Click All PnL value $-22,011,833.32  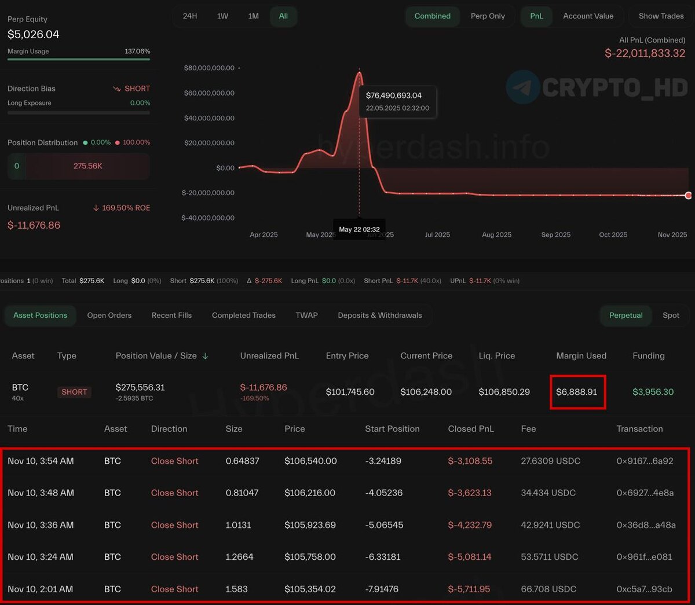coord(645,53)
